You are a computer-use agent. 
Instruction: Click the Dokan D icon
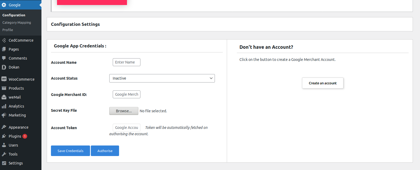click(x=4, y=67)
